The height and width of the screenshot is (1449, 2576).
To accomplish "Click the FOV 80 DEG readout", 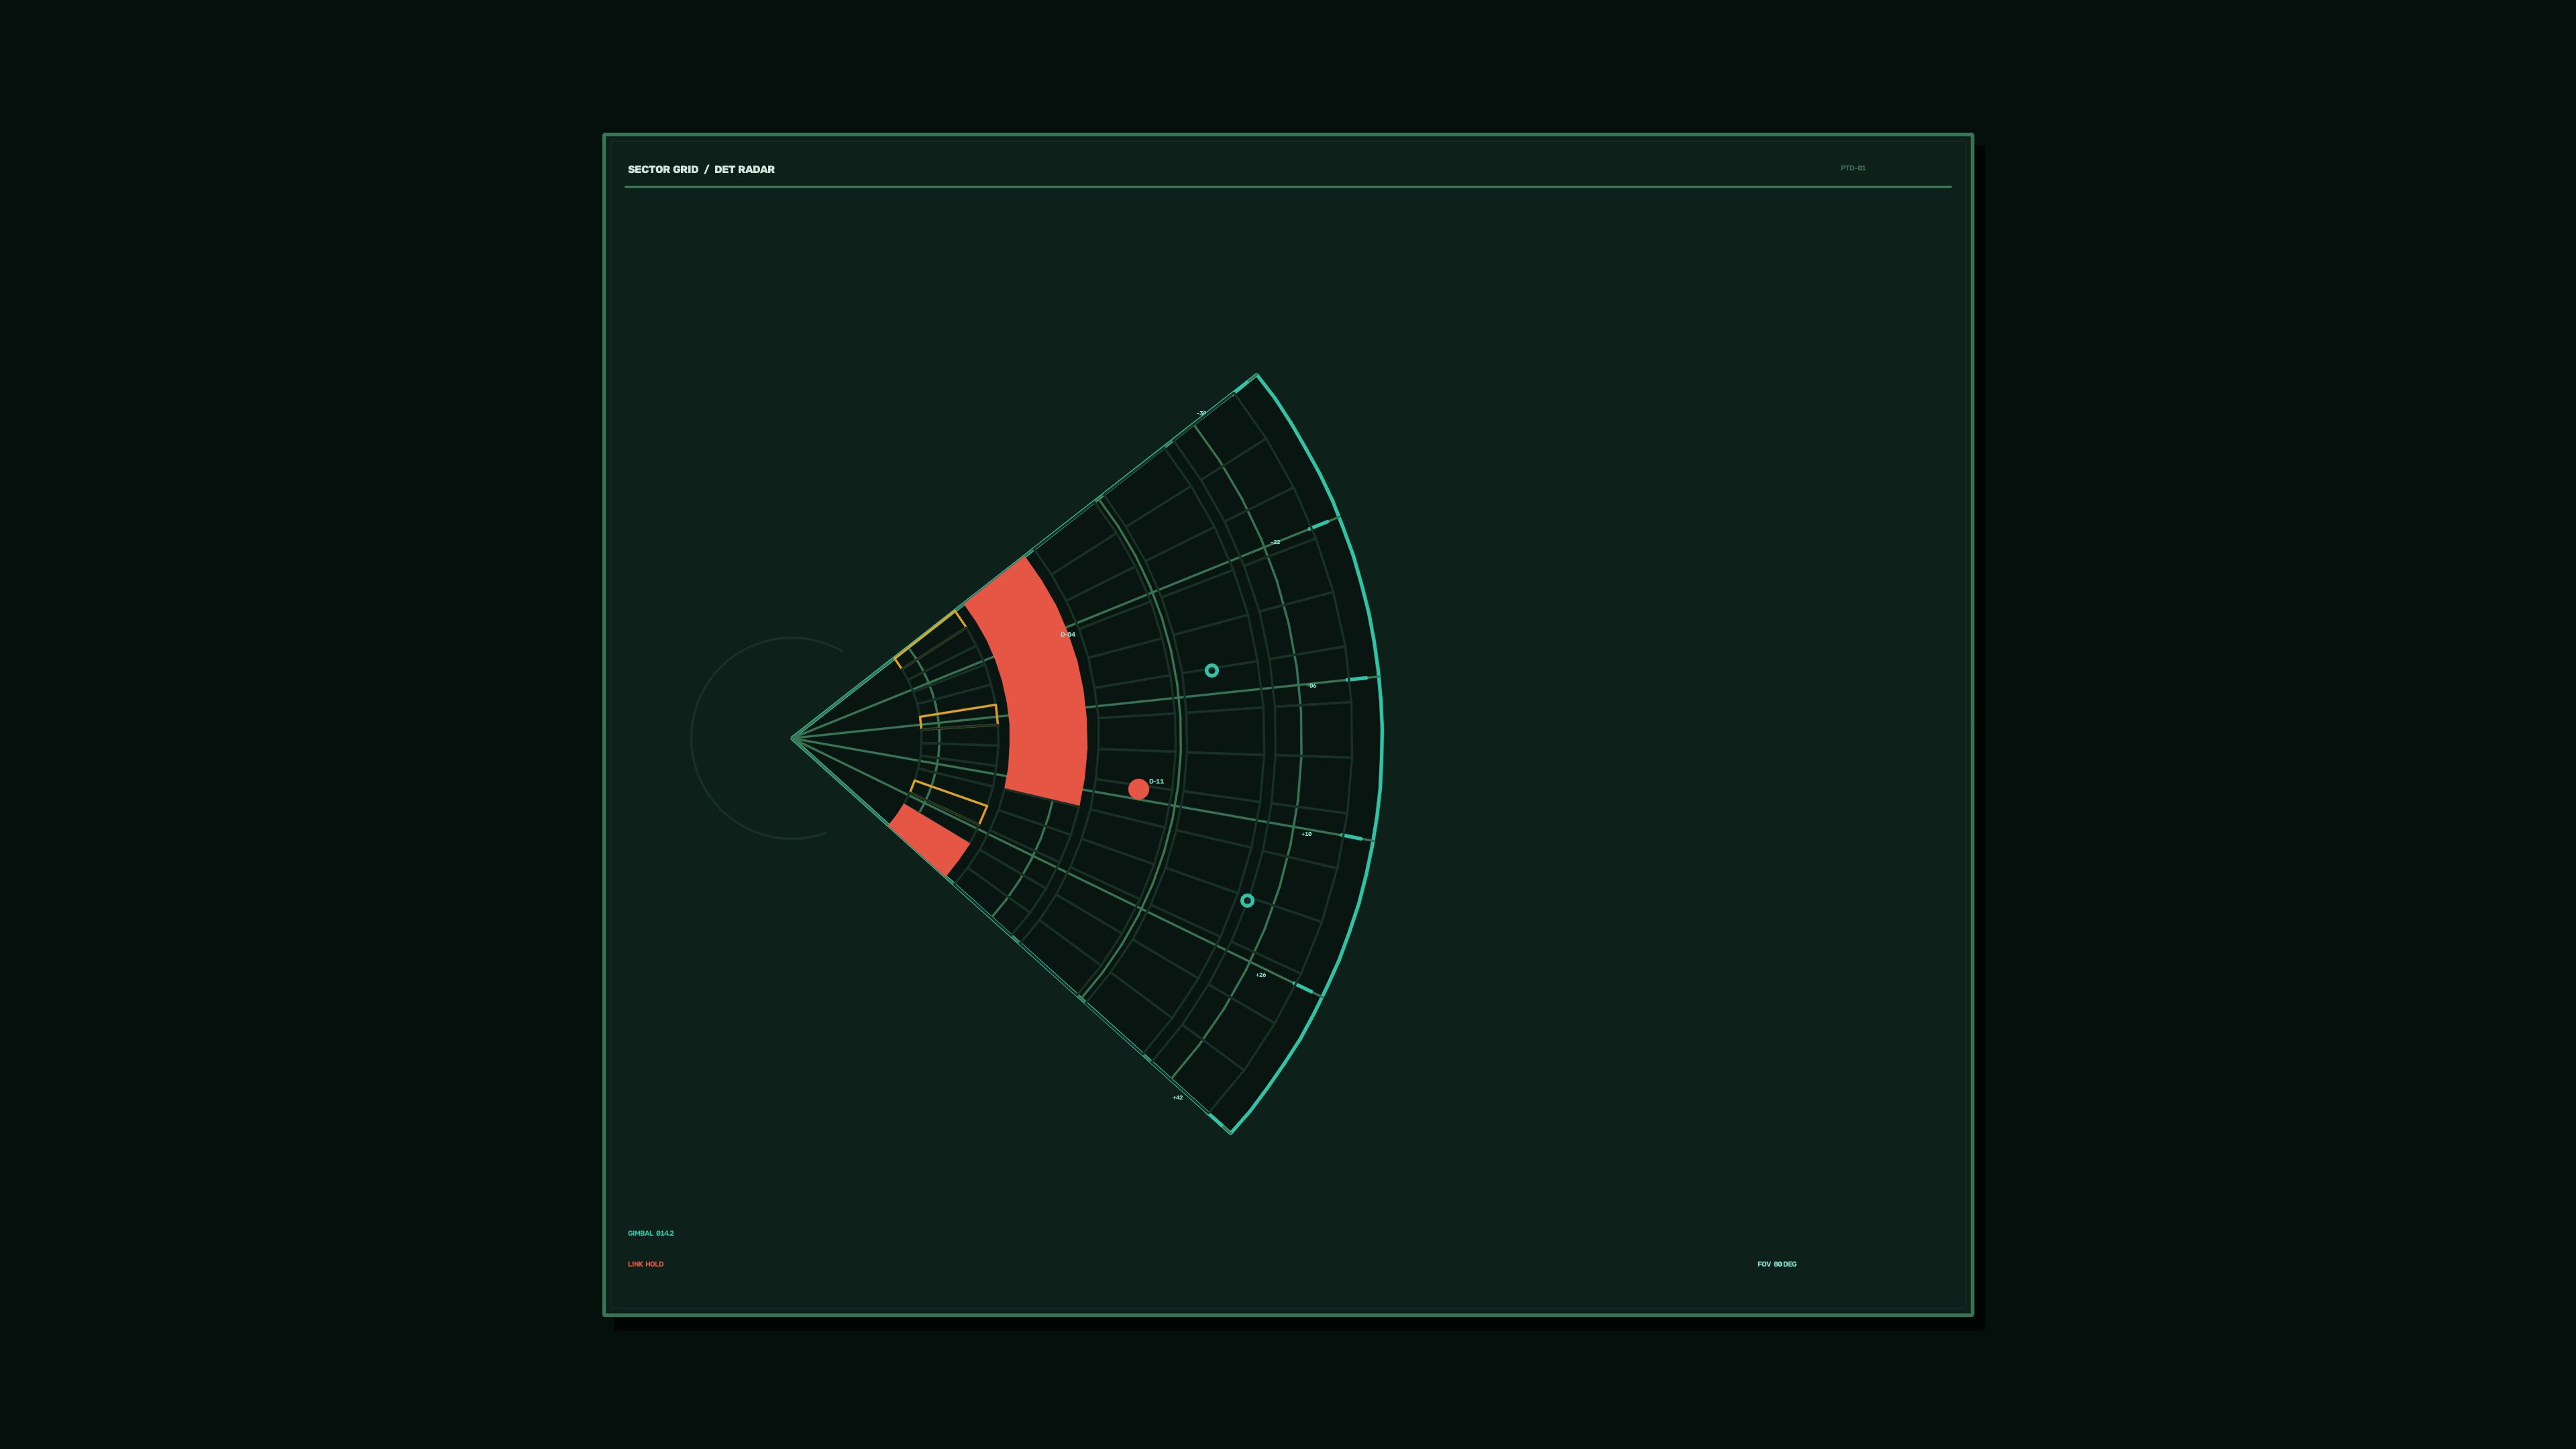I will point(1777,1264).
